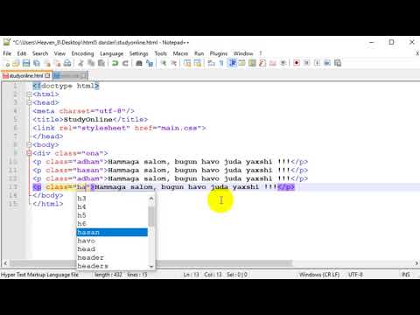Screen dimensions: 420x315
Task: Click the Folder as Workspace icon
Action: (x=273, y=63)
